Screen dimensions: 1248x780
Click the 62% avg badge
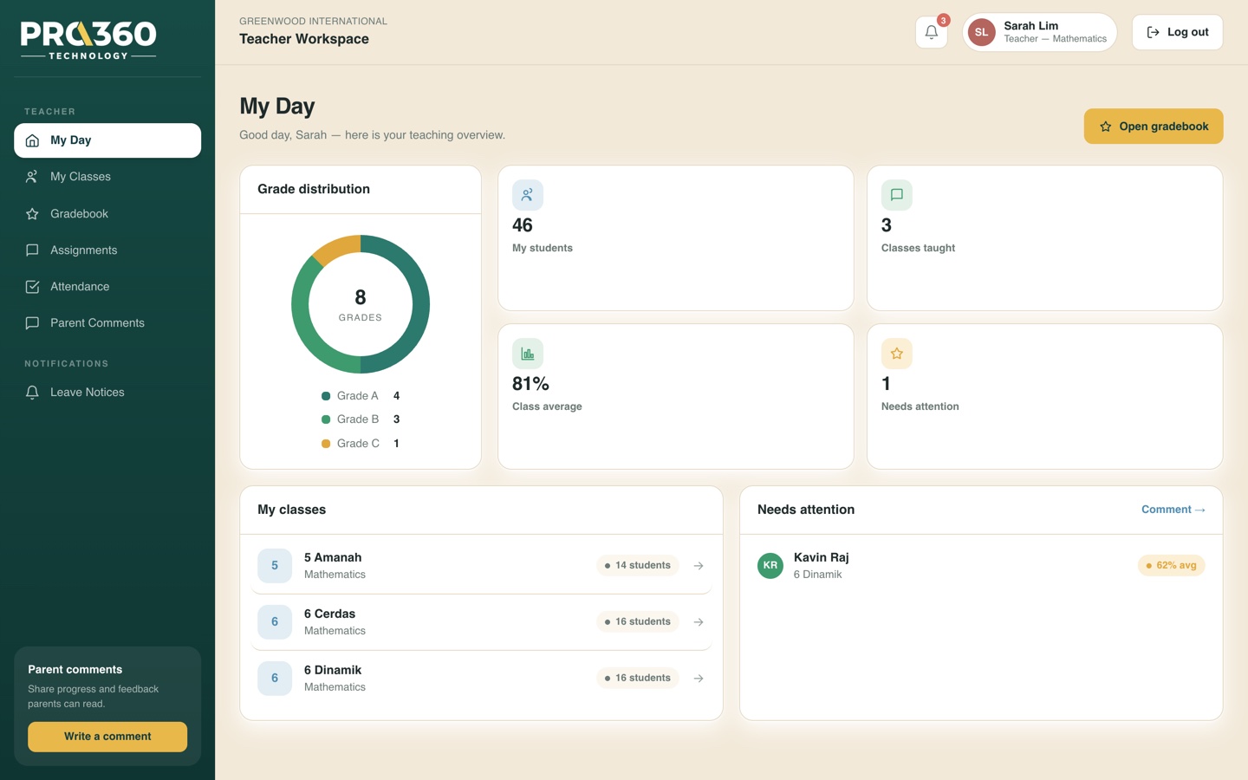pos(1172,566)
